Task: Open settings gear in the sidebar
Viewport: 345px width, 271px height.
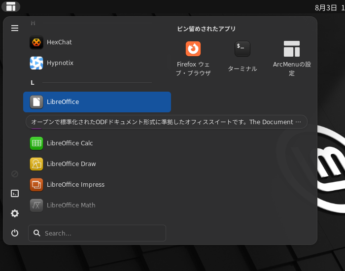Action: (15, 213)
